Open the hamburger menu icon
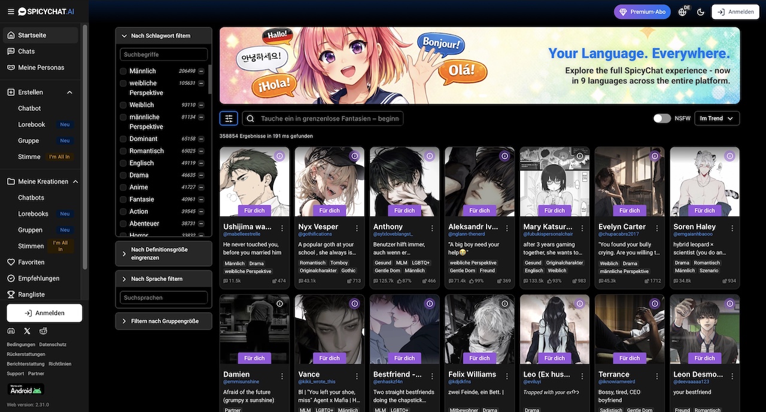 (11, 11)
